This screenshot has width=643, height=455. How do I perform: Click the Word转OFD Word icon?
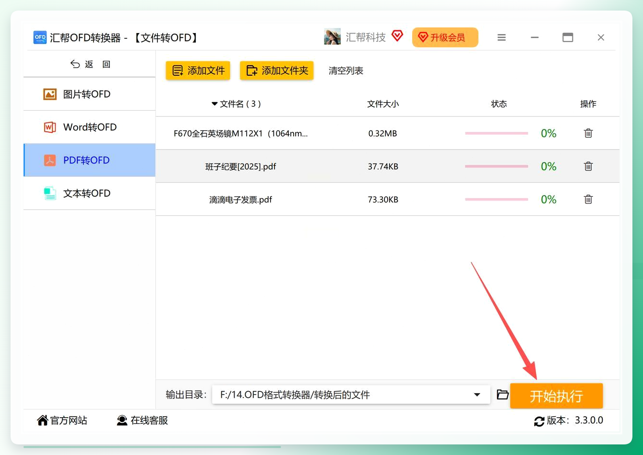pyautogui.click(x=50, y=127)
